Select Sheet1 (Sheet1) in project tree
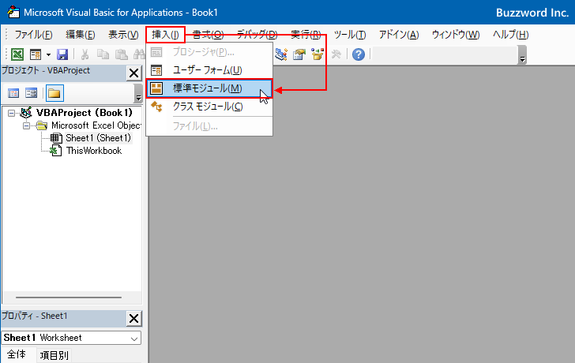The image size is (575, 363). coord(98,138)
